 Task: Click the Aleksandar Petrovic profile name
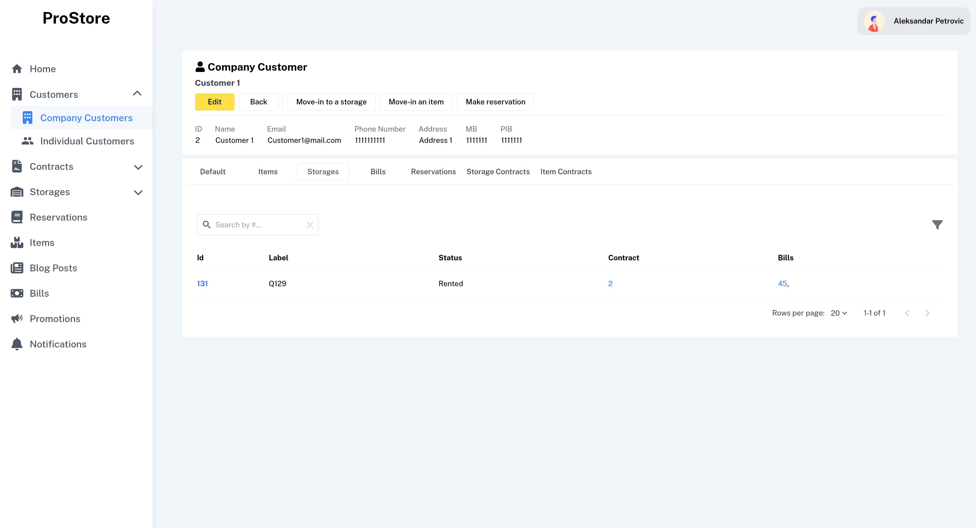(x=928, y=21)
